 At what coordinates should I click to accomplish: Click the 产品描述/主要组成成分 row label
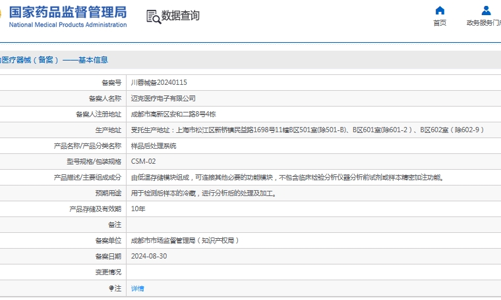[88, 177]
